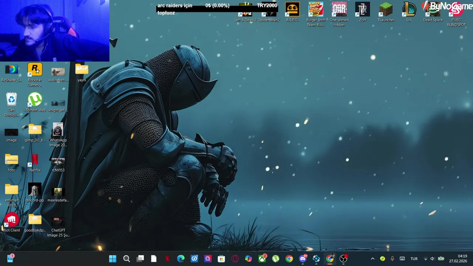Launch Burger Shift Team Rush shortcut
Viewport: 473px width, 266px height.
click(316, 15)
